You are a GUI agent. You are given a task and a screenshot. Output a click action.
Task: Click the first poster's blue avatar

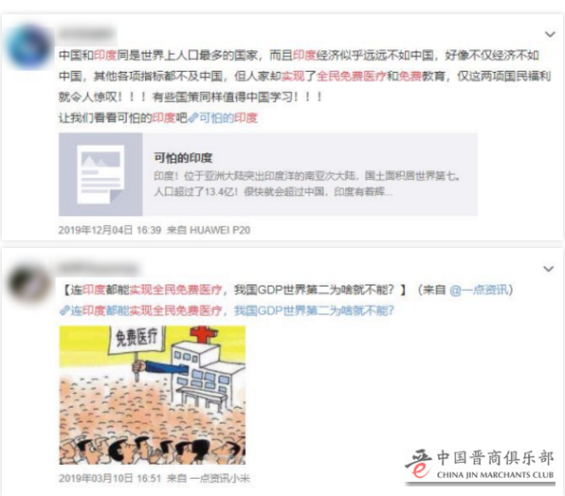(29, 47)
